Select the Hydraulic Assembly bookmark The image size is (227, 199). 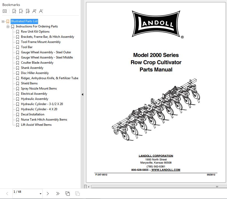[x=34, y=99]
